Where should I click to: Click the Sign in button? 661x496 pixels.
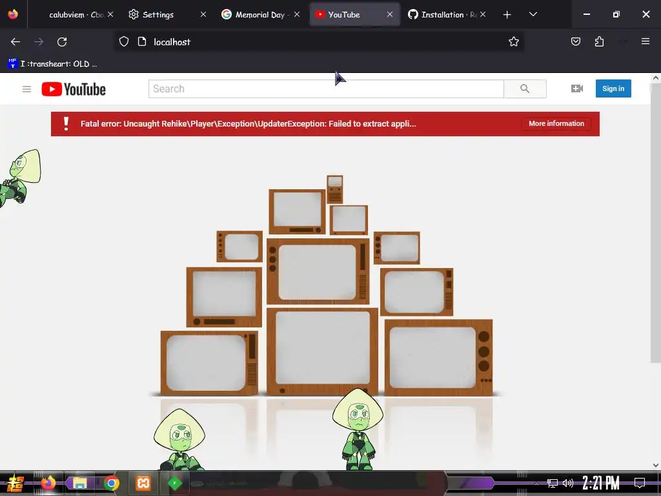point(613,88)
